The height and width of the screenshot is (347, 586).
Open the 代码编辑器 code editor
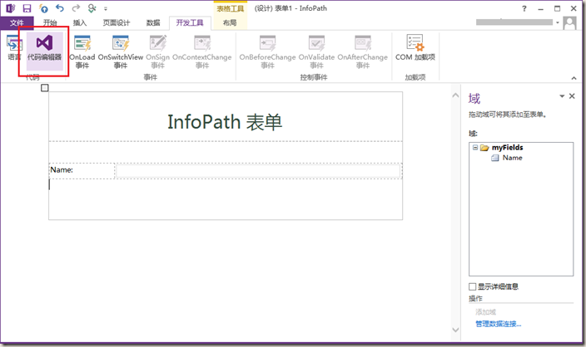coord(44,51)
